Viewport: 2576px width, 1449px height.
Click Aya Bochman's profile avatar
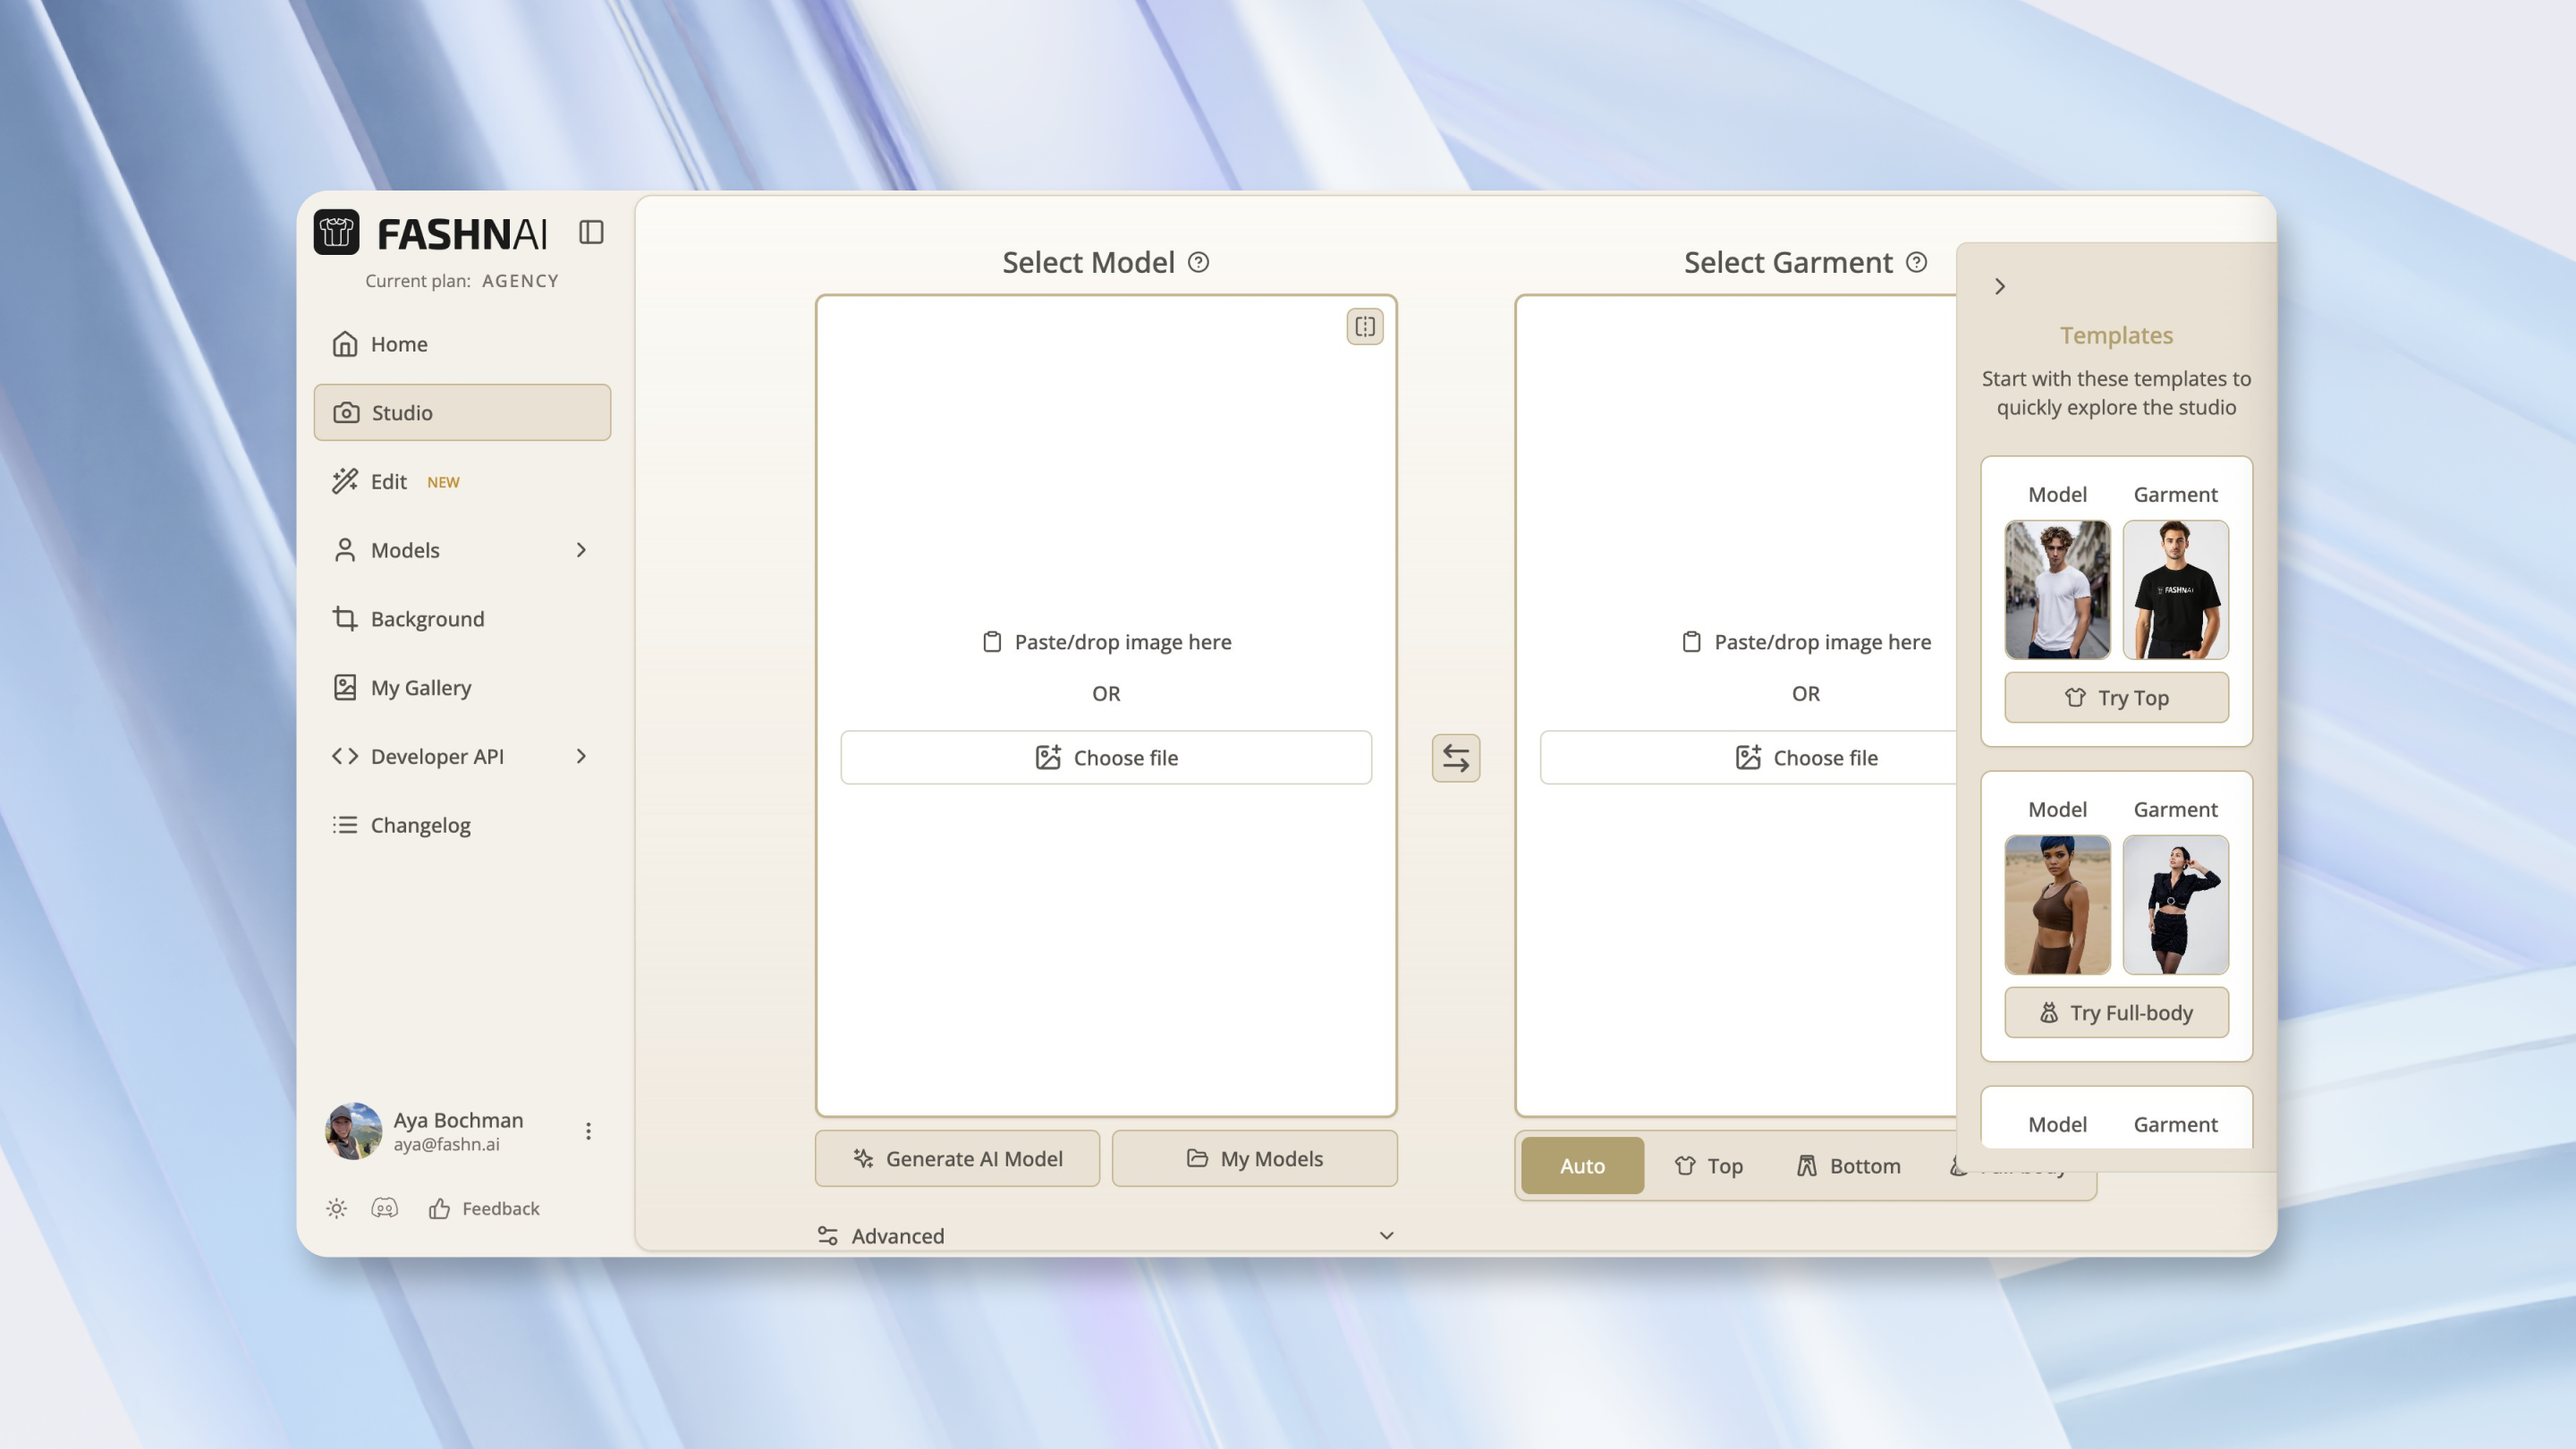coord(353,1131)
